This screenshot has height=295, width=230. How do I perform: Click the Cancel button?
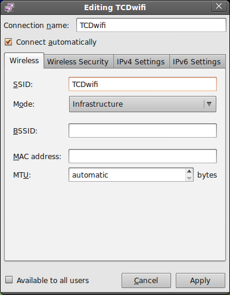coord(146,281)
